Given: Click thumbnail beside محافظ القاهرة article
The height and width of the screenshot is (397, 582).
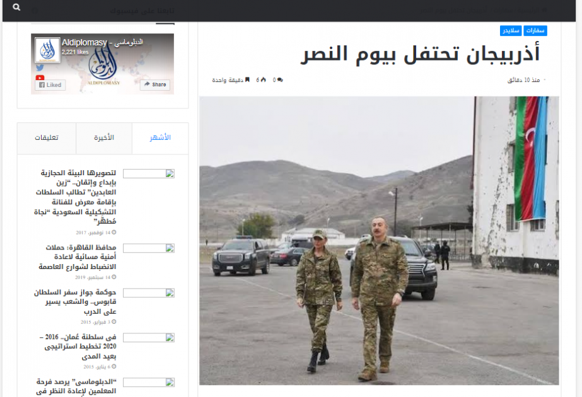Looking at the screenshot, I should click(x=149, y=248).
